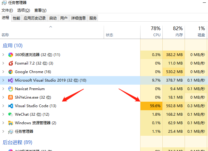
Task: Switch to the 服务 tab
Action: [x=93, y=18]
